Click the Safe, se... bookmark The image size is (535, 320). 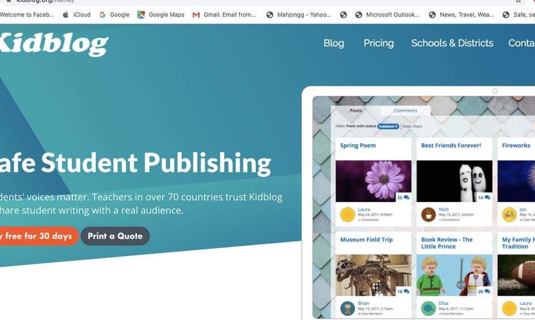(x=519, y=15)
